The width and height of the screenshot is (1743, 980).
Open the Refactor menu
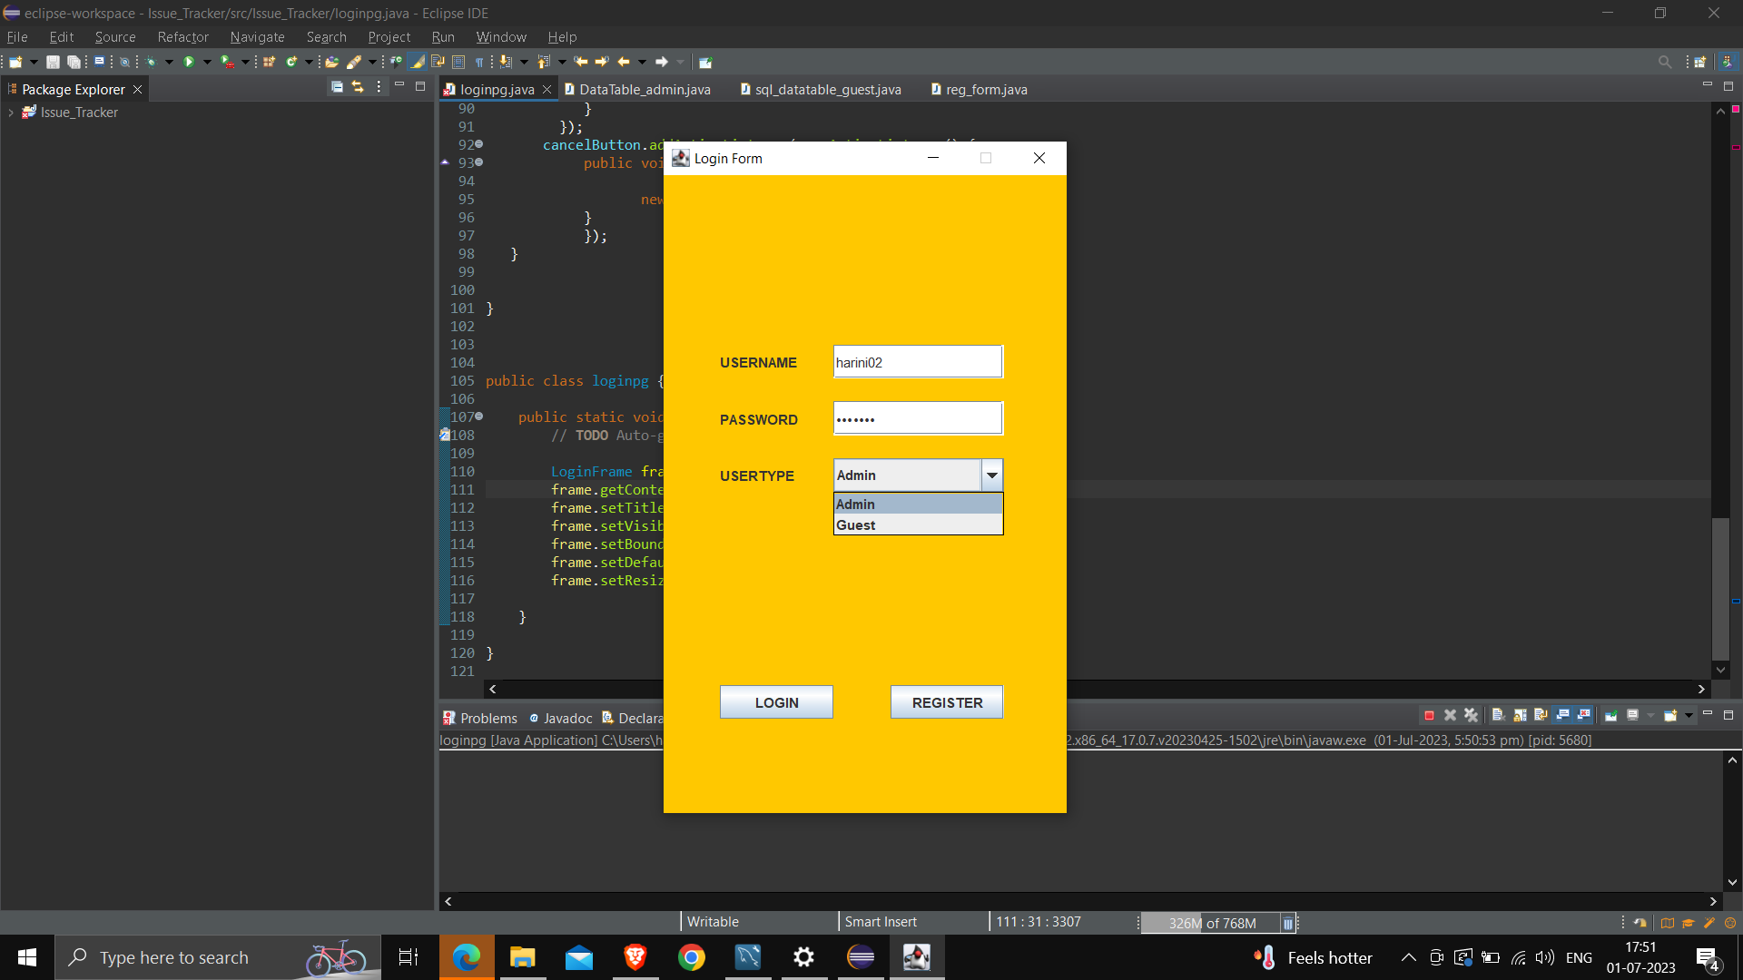(x=182, y=37)
